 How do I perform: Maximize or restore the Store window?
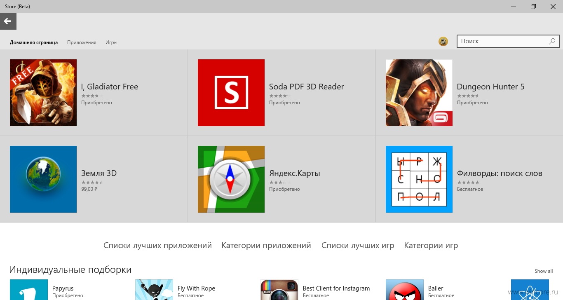coord(533,7)
